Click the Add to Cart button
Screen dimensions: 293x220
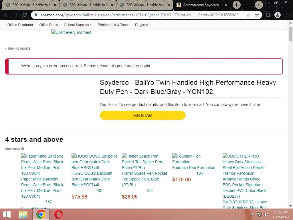[143, 115]
